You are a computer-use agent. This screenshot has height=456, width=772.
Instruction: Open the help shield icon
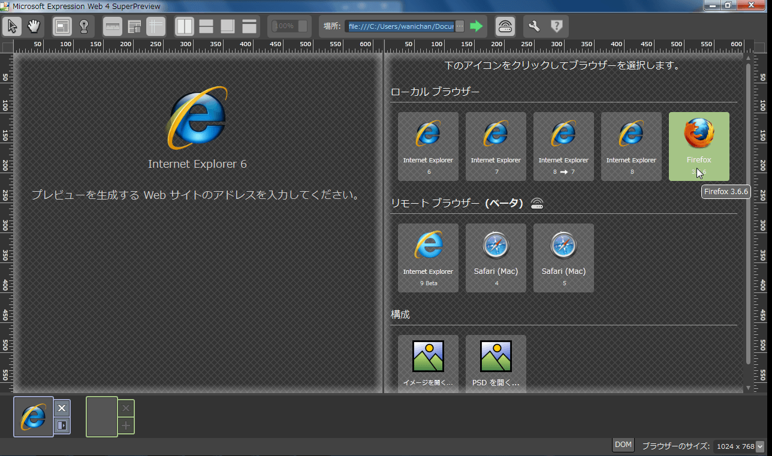pos(556,26)
